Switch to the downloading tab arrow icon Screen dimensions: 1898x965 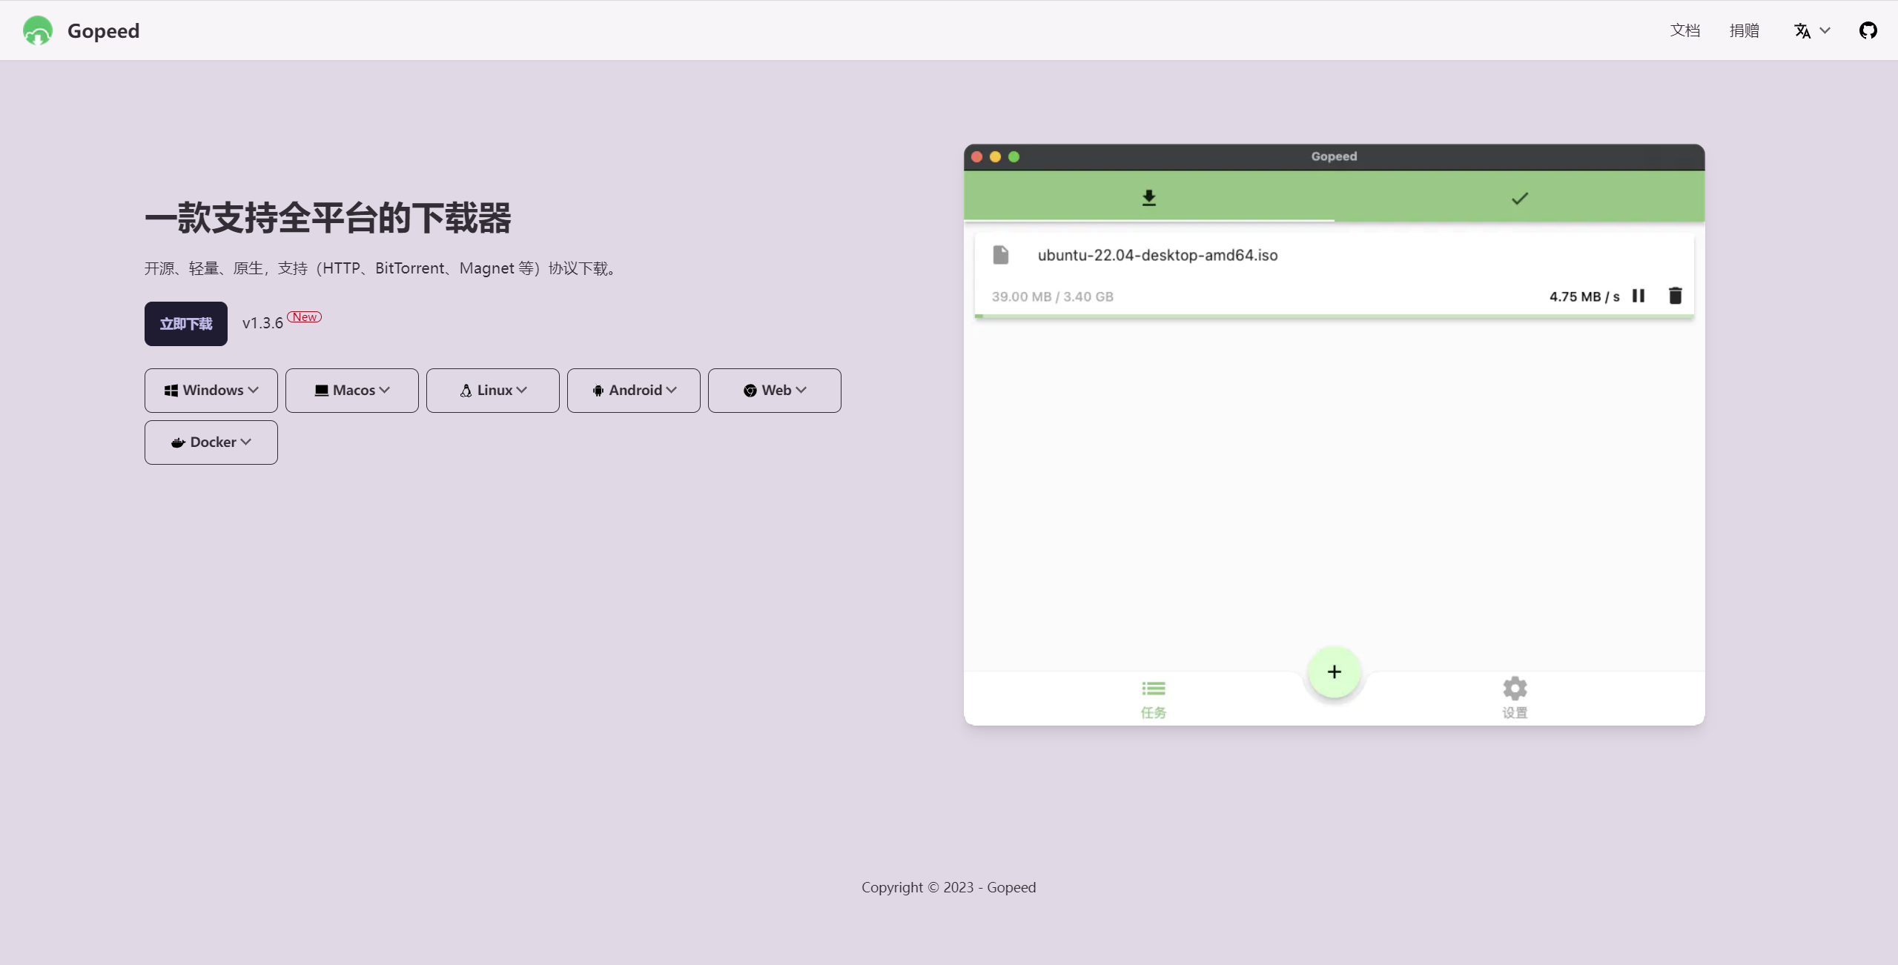pos(1148,198)
